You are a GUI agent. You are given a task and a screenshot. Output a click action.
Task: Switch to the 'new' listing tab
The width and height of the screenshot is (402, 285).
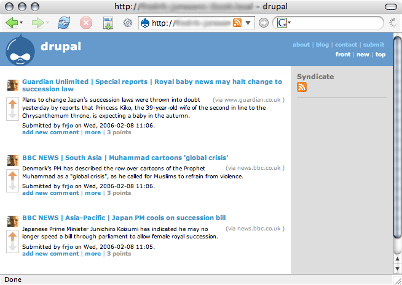point(363,55)
